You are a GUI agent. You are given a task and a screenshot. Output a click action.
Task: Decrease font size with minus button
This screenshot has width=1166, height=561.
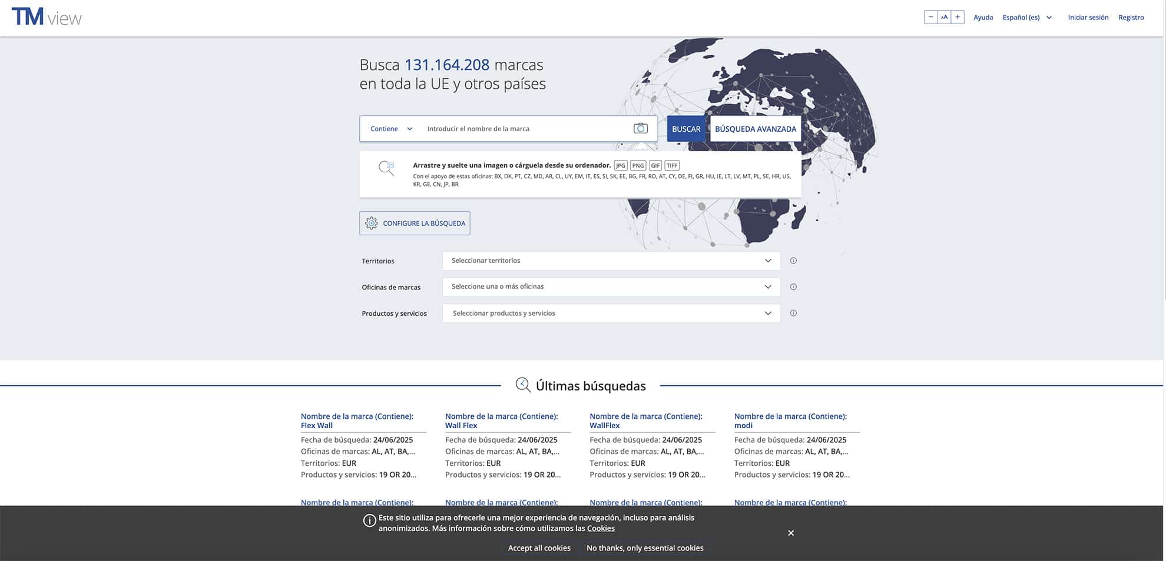(x=930, y=17)
